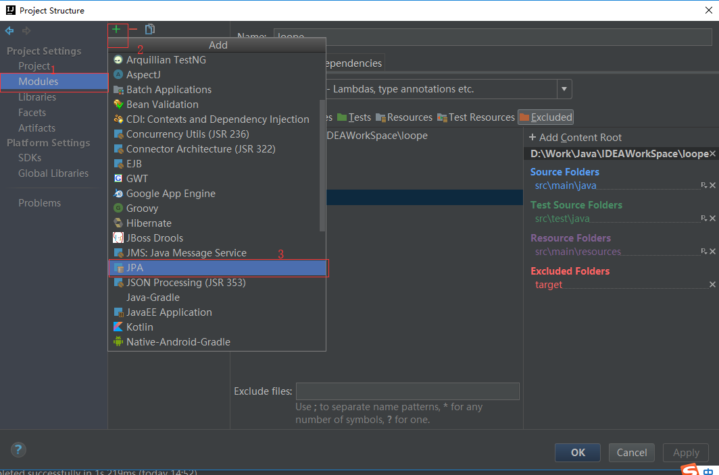Remove content root D:\Work\Java\IDEAWorkSpace\loope

712,153
